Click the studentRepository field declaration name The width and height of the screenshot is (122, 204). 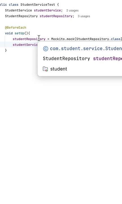coord(56,16)
